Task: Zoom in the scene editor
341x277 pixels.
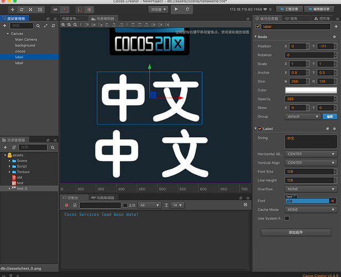Action: [x=63, y=25]
